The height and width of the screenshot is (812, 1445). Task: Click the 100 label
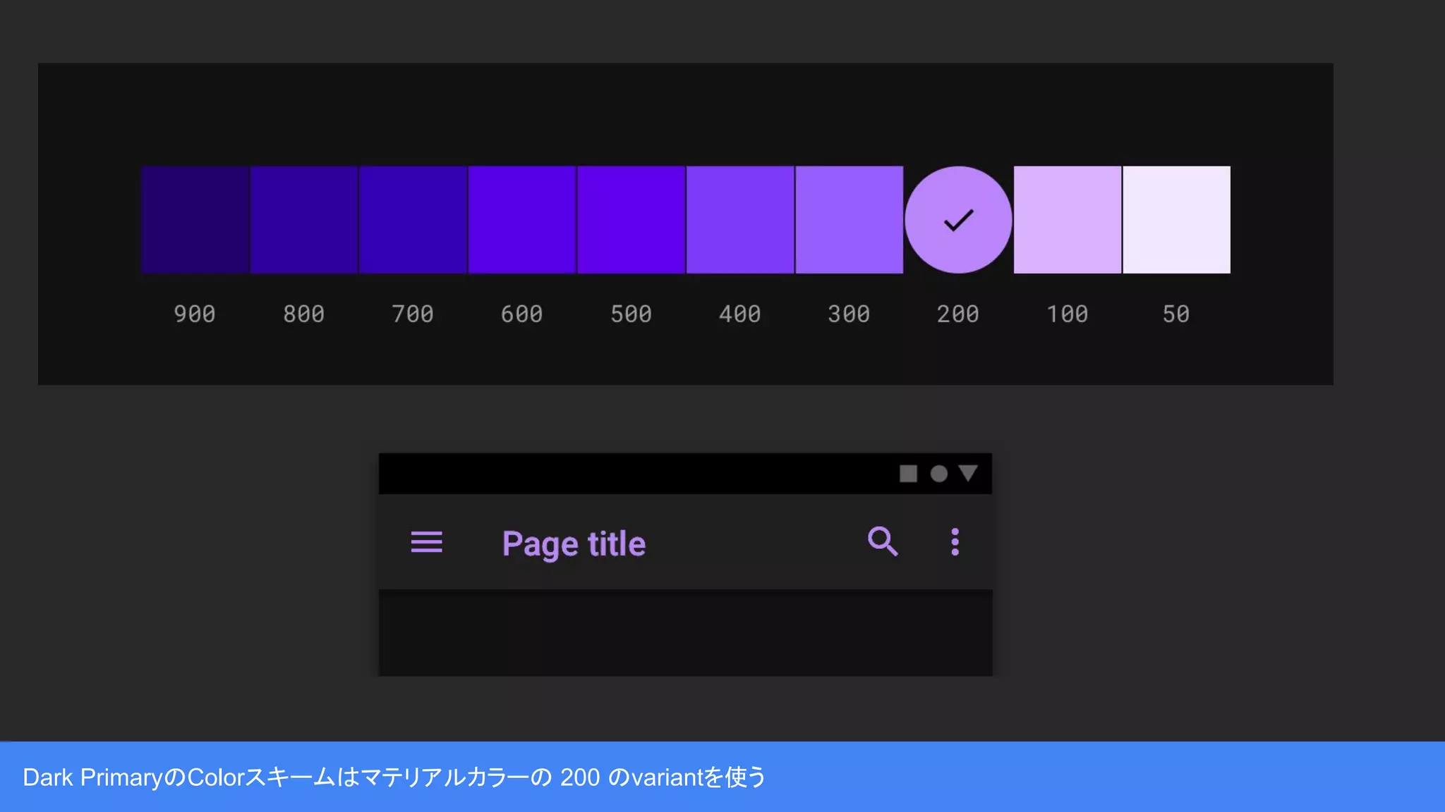[x=1068, y=314]
